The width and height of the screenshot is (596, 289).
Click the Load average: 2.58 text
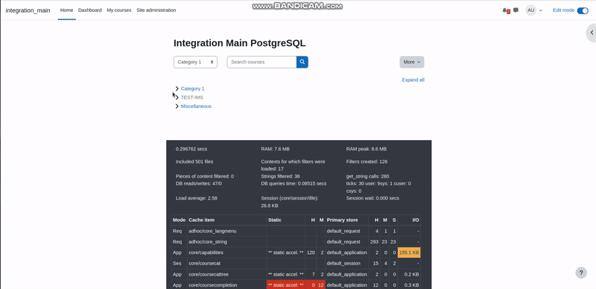point(197,198)
